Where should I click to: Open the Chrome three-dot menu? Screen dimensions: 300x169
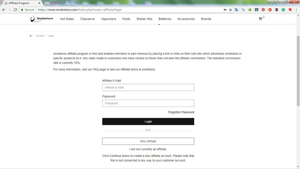[296, 10]
